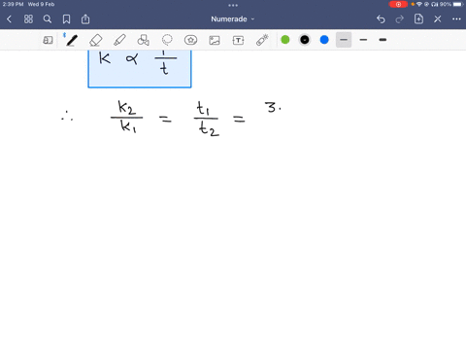This screenshot has width=466, height=350.
Task: Select the Highlighter tool
Action: (119, 40)
